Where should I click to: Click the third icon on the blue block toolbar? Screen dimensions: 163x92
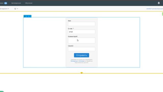(x=30, y=16)
